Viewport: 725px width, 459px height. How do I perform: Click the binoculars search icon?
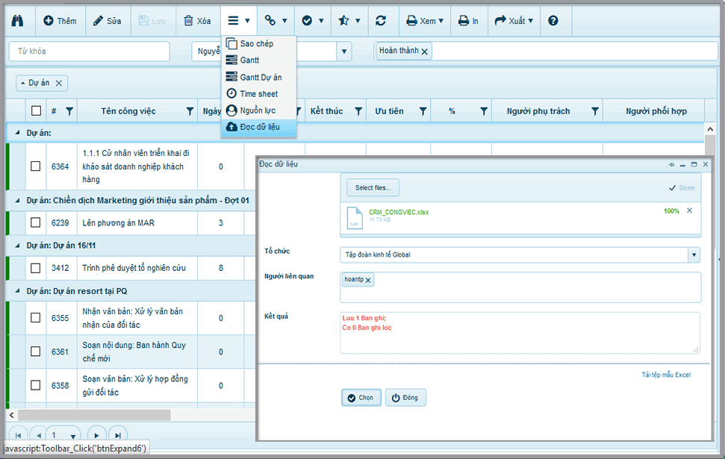pyautogui.click(x=18, y=21)
